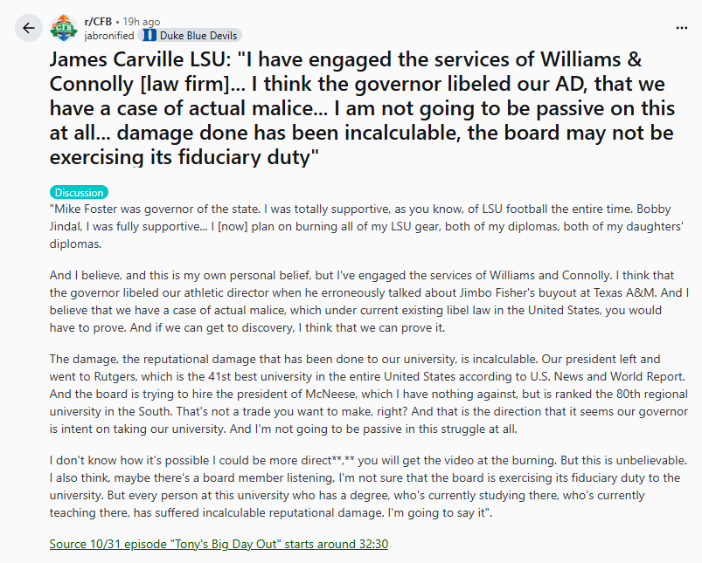Open the Source 10/31 episode link
The width and height of the screenshot is (702, 563).
point(219,544)
